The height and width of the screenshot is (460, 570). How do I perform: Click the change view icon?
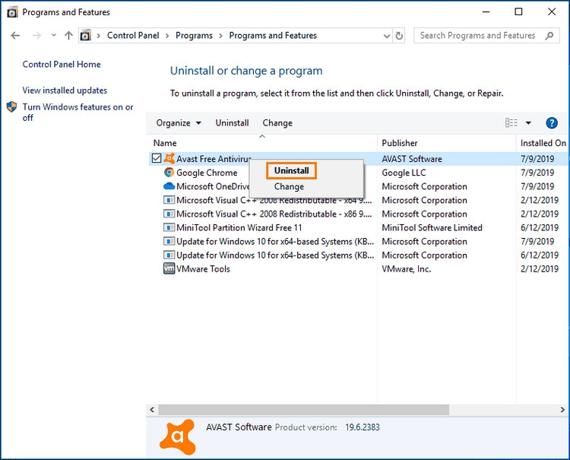click(511, 123)
